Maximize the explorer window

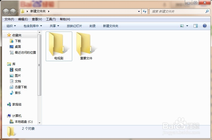tap(195, 3)
